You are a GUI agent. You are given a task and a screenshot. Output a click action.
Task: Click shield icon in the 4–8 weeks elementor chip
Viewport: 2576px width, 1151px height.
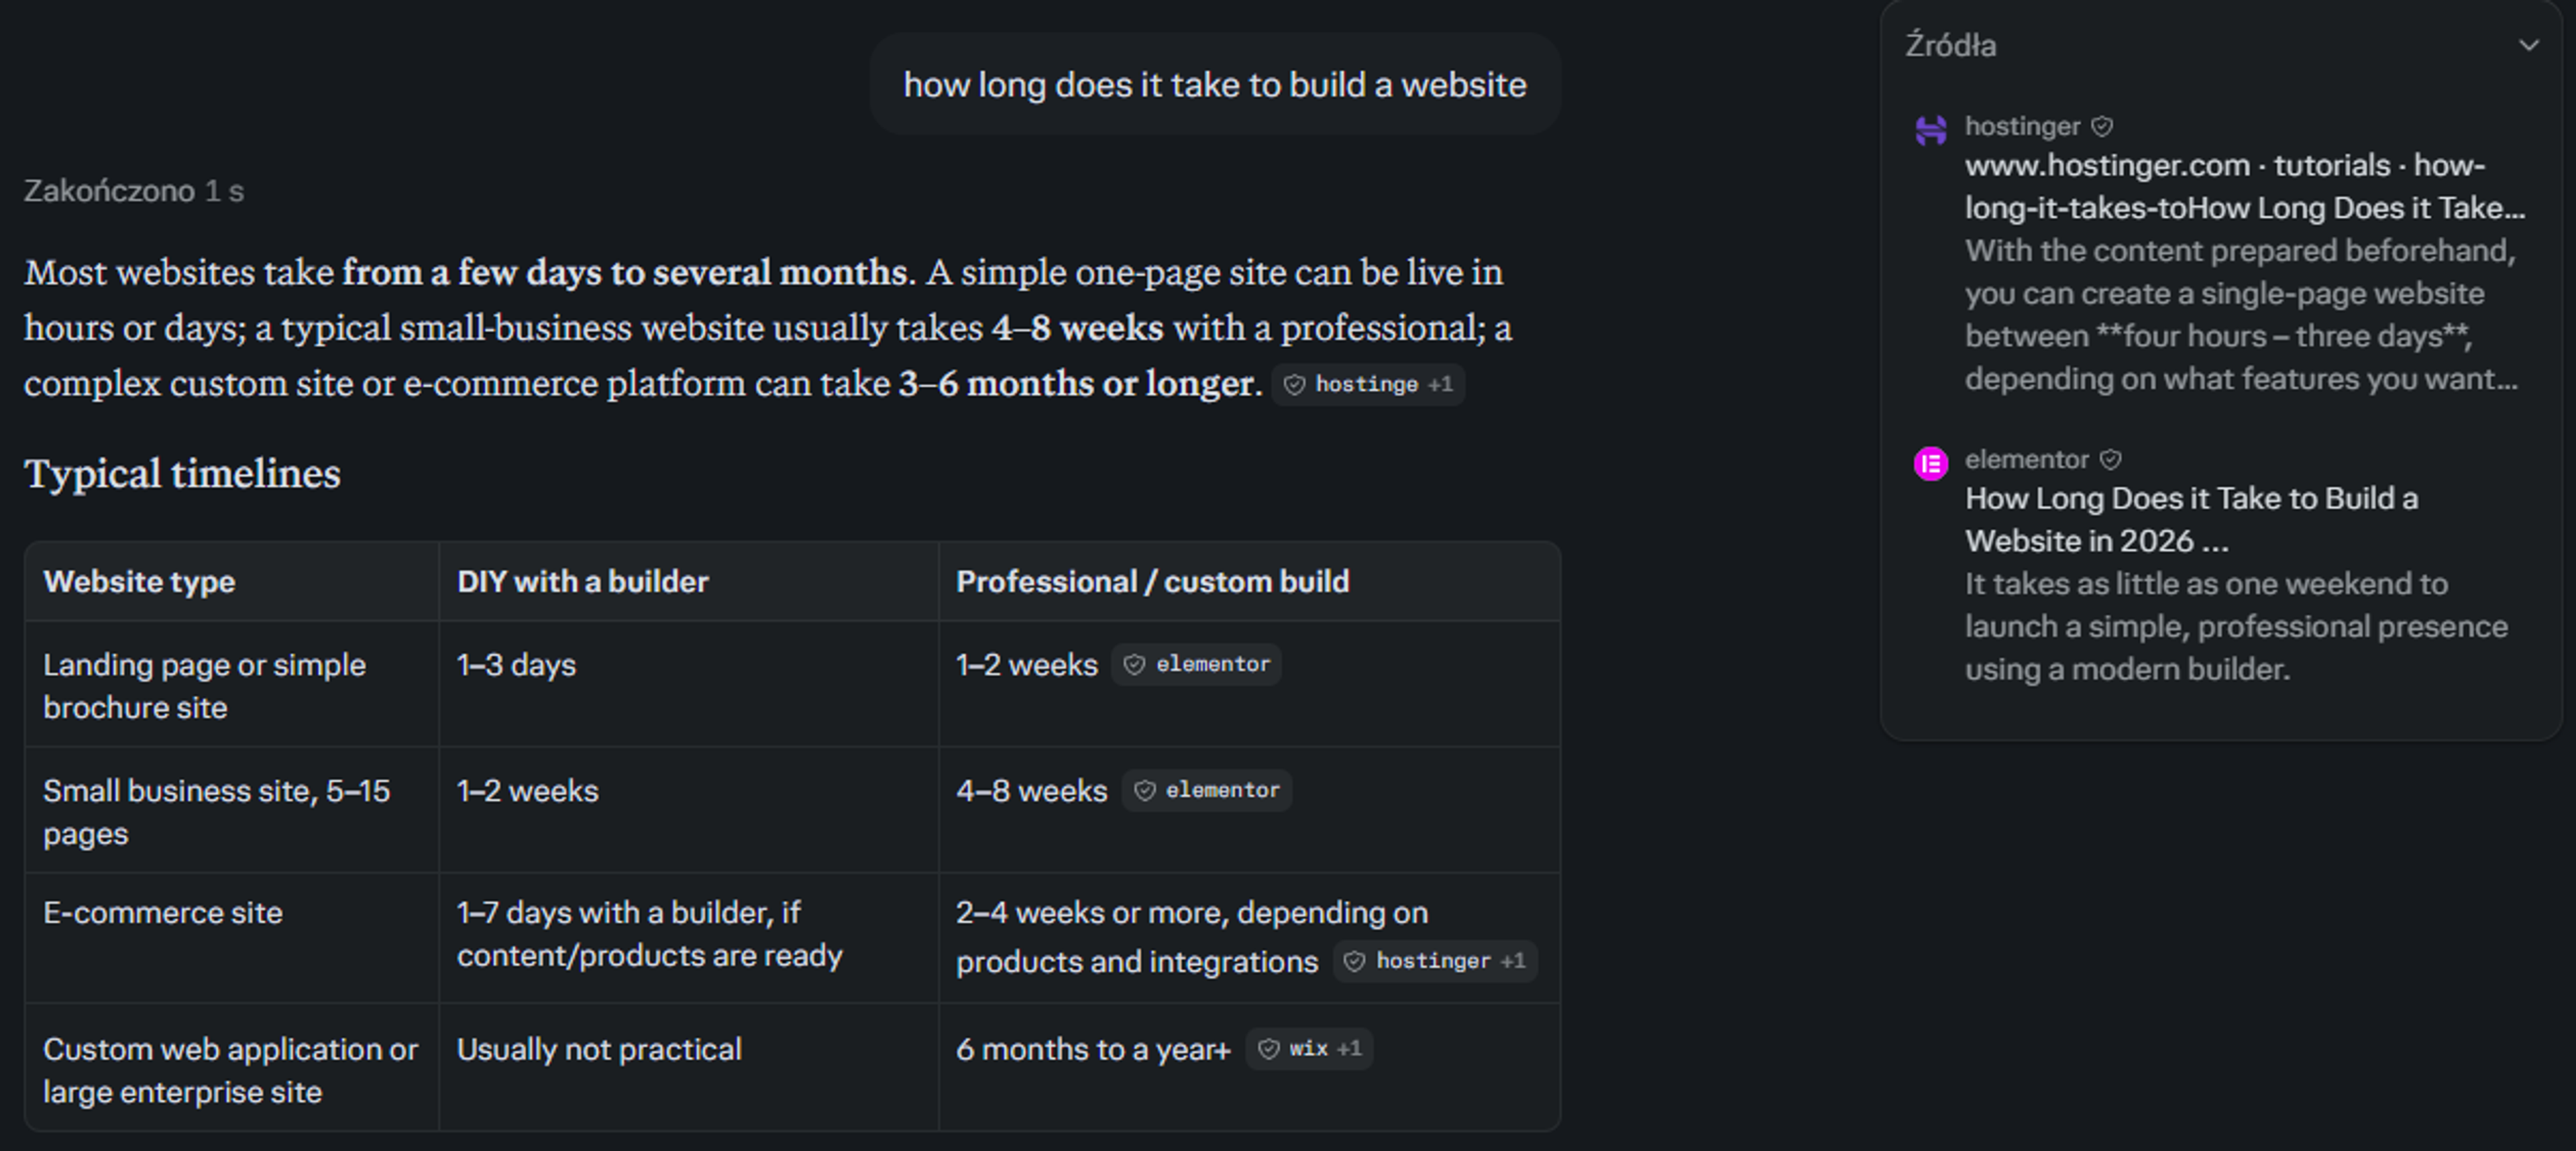tap(1144, 791)
